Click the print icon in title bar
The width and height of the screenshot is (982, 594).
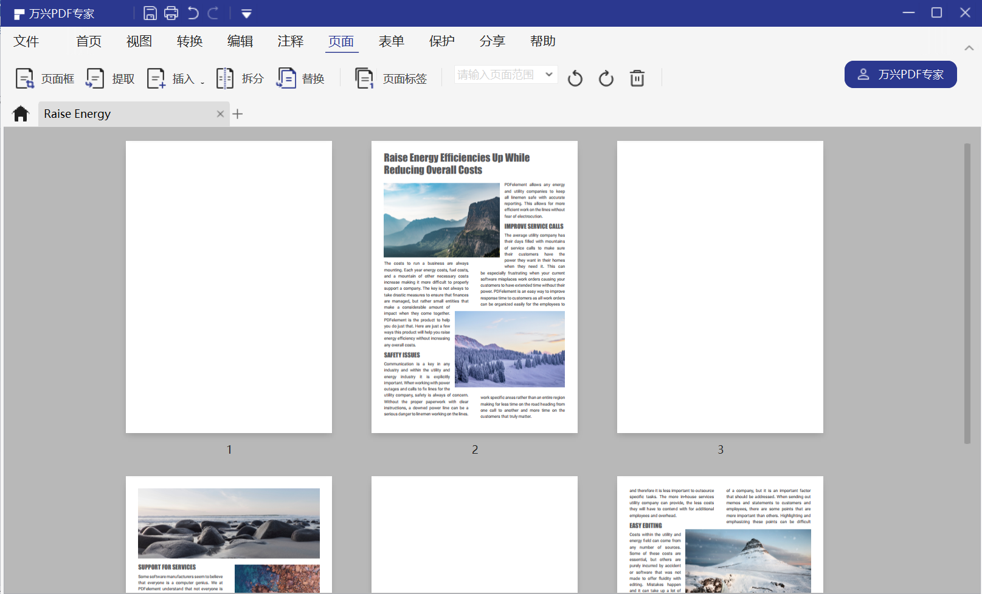point(171,13)
